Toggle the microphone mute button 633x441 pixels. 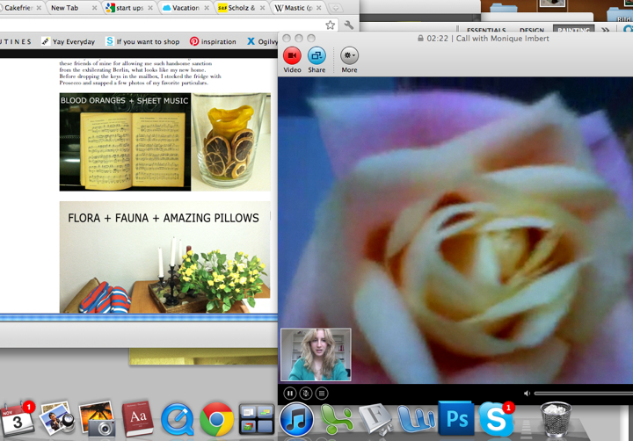306,393
